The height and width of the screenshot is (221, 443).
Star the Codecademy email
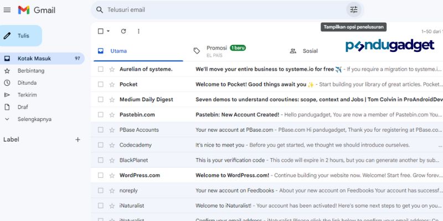coord(112,145)
